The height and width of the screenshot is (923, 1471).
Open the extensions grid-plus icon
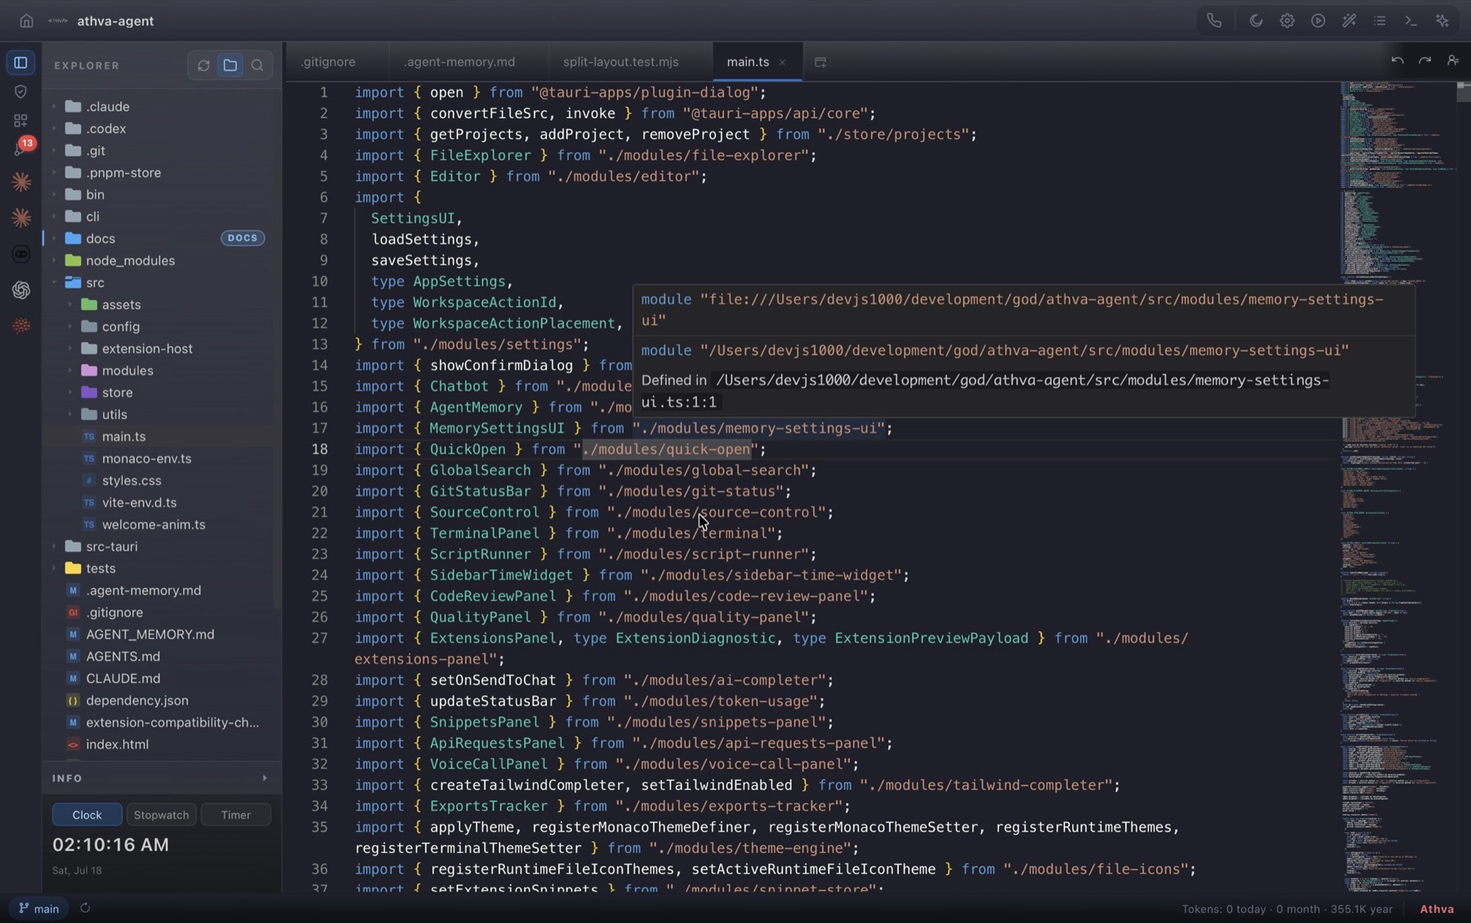click(x=21, y=121)
